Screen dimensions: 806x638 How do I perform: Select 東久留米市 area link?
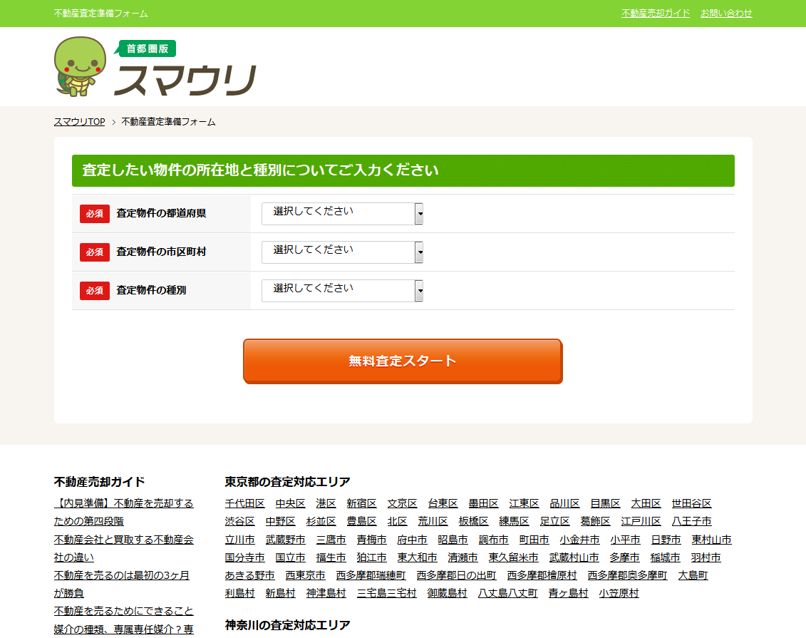click(514, 557)
